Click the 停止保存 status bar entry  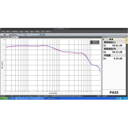coord(105,96)
